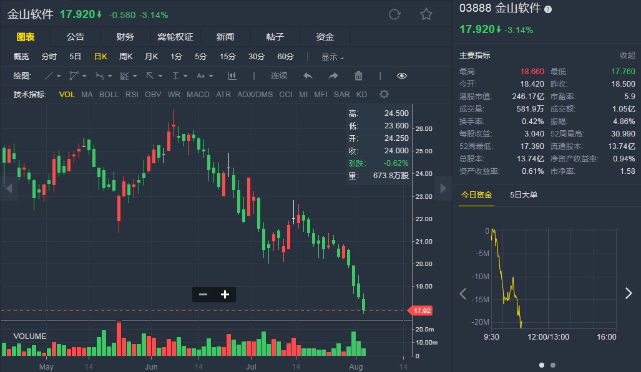Switch to the 财务 tab
Screen dimensions: 641x372
click(125, 37)
